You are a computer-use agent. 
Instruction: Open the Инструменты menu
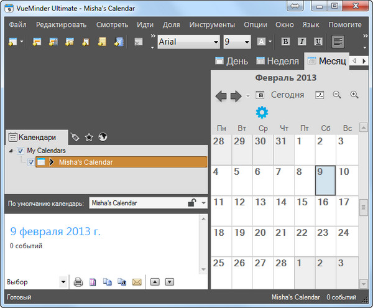tap(212, 25)
